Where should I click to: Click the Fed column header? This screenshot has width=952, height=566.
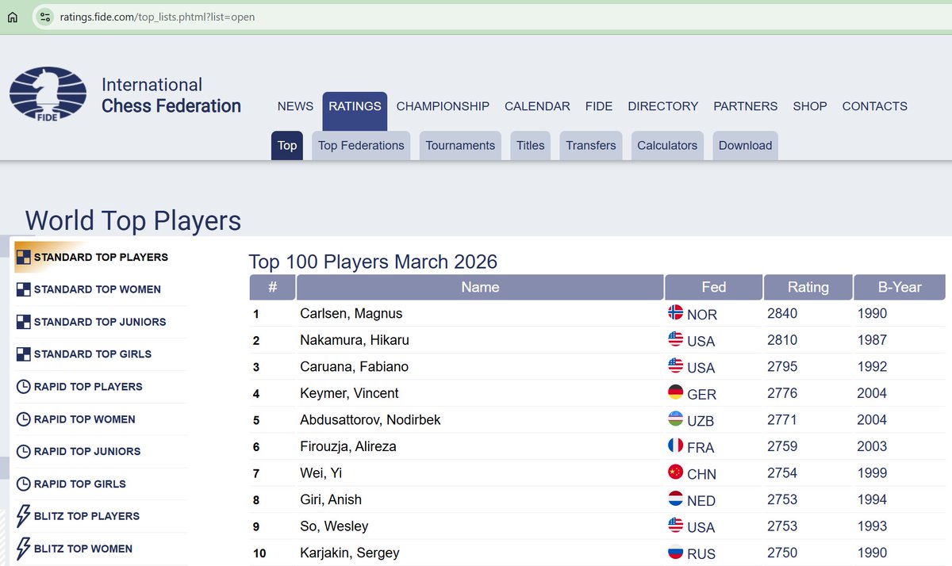713,287
